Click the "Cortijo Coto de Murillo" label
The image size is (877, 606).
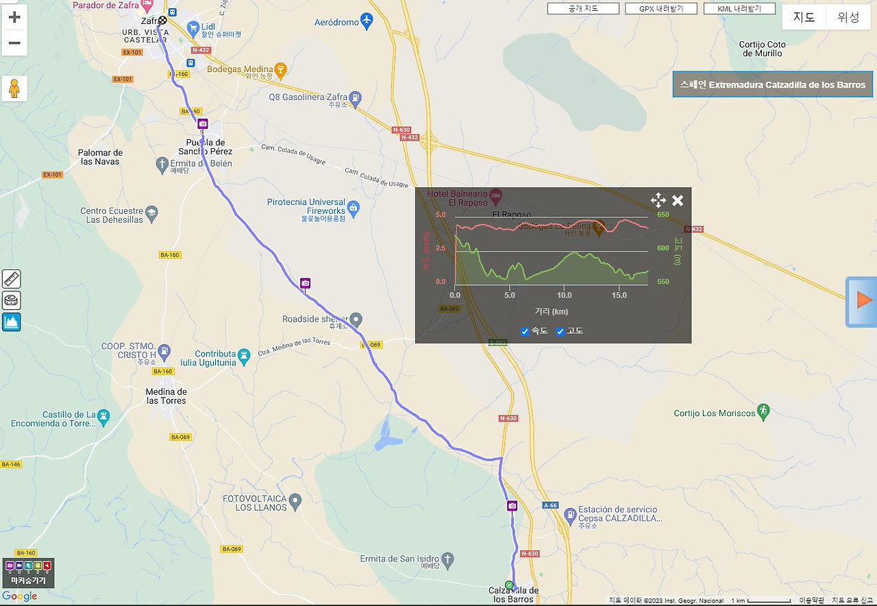762,49
